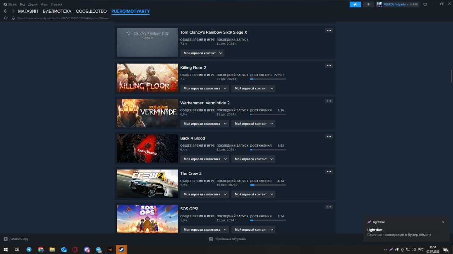Expand Моя игровая статистика for Vermintide 2

205,124
